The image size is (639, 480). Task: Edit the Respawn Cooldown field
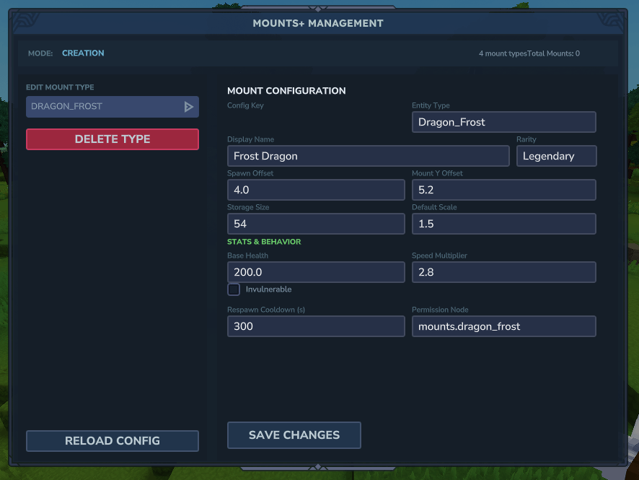pyautogui.click(x=316, y=326)
